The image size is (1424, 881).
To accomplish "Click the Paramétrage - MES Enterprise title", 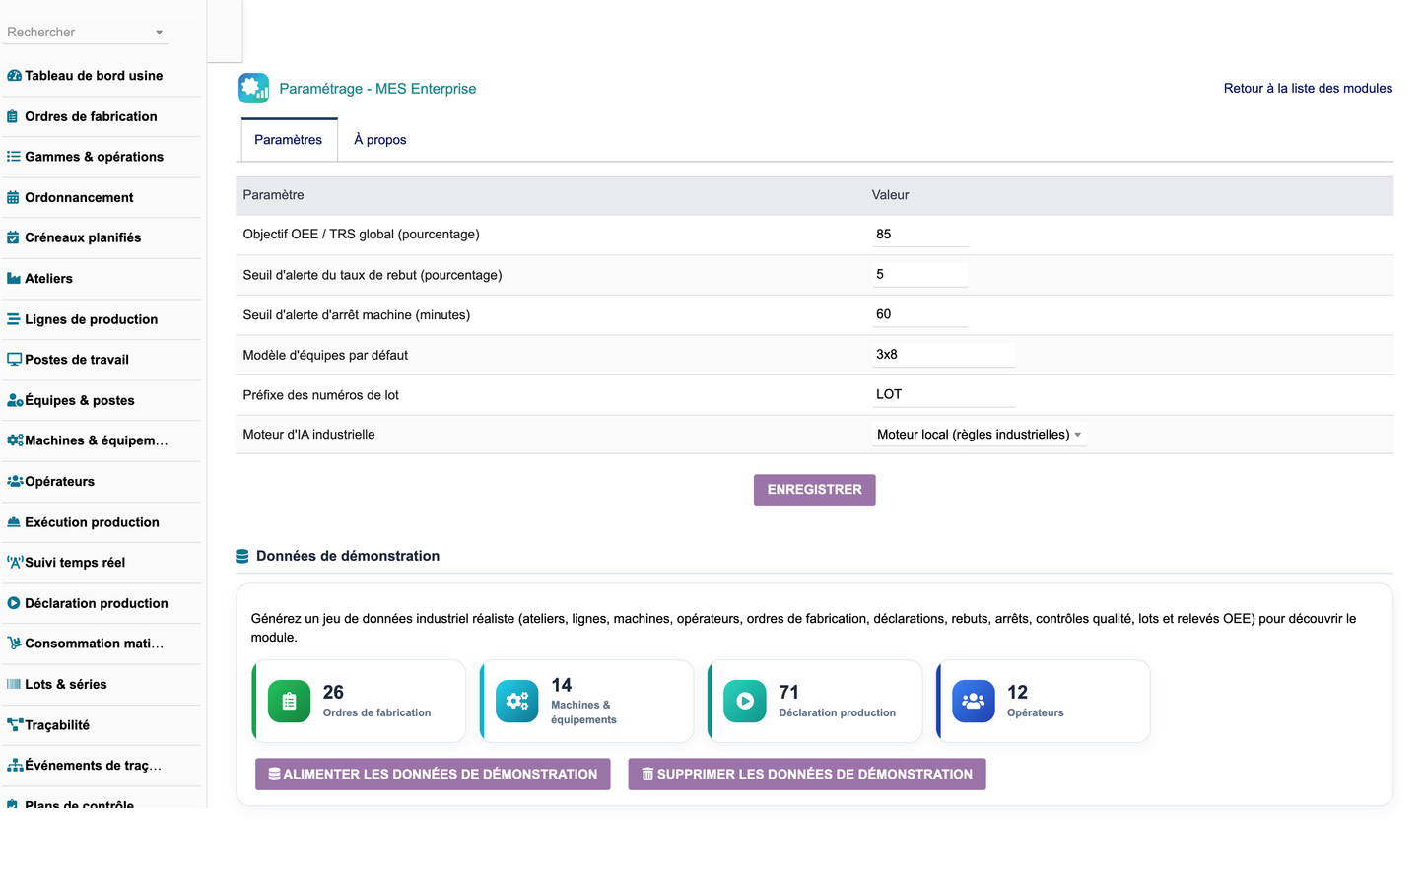I will (377, 89).
